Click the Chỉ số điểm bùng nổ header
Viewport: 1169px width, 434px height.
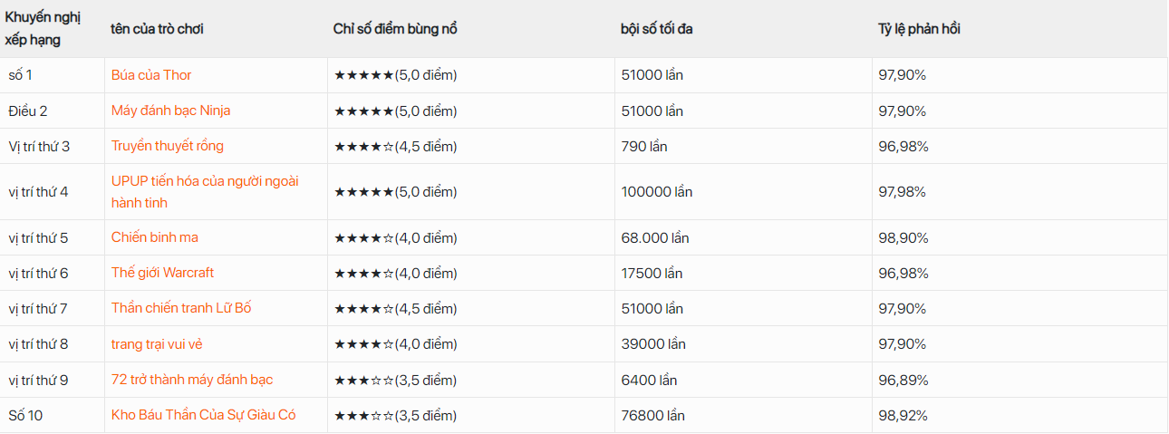point(395,29)
